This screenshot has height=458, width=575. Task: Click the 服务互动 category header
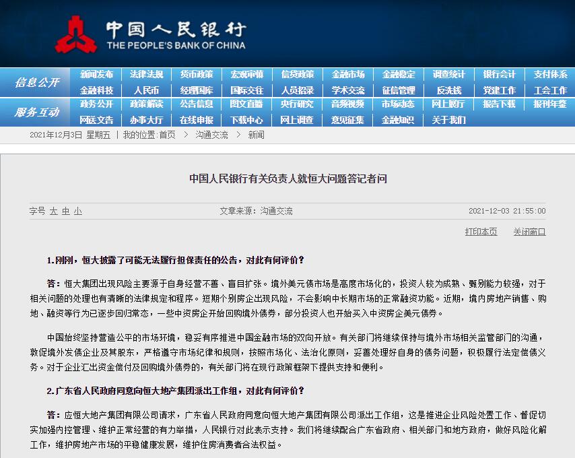tap(36, 112)
